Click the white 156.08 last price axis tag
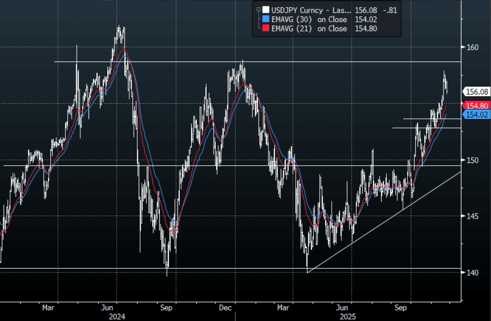491x321 pixels. 475,92
